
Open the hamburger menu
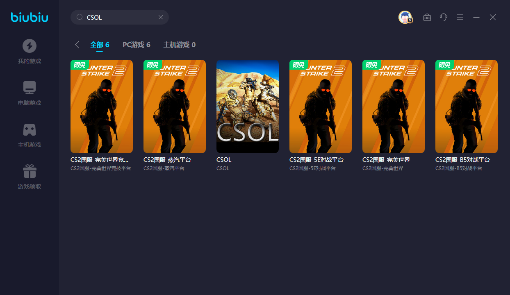click(x=460, y=17)
